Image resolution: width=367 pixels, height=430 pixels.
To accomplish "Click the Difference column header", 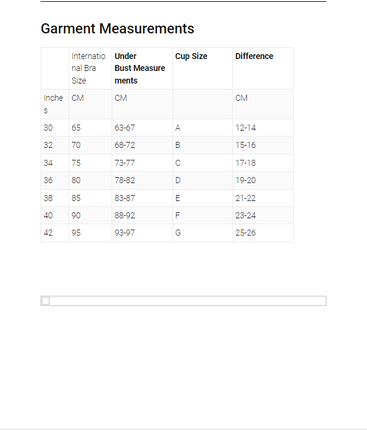I will point(254,56).
